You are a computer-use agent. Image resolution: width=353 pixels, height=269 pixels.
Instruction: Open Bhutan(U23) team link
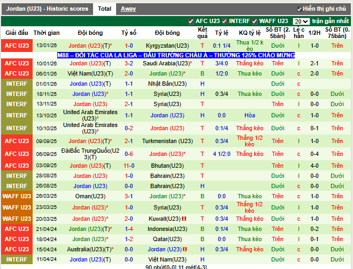(x=167, y=166)
